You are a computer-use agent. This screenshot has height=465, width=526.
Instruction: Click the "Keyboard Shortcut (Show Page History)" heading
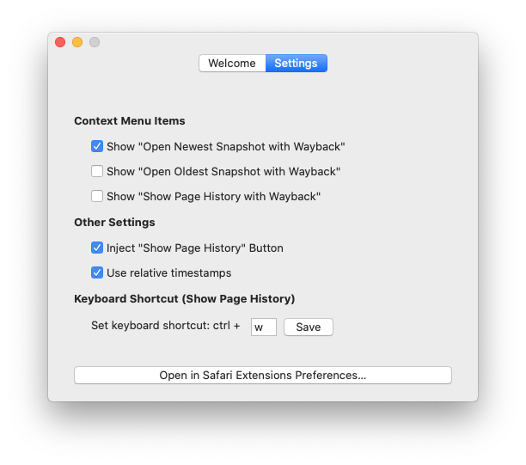point(185,298)
